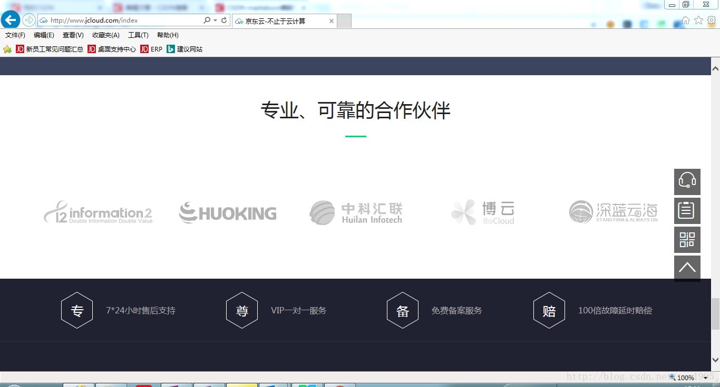Click the Huilan Infotech partner logo
The width and height of the screenshot is (720, 387).
point(356,212)
